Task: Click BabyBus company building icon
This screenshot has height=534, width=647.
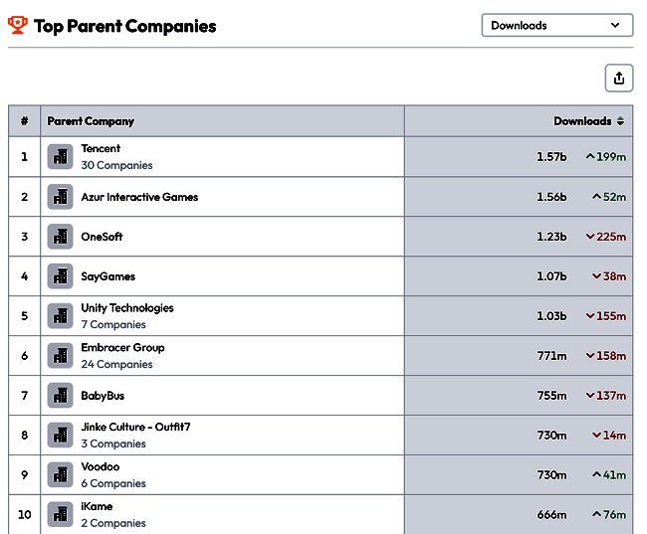Action: (60, 396)
